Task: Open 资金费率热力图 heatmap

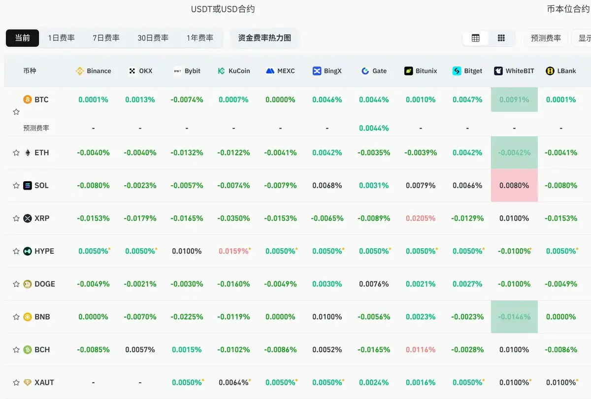Action: pyautogui.click(x=264, y=38)
